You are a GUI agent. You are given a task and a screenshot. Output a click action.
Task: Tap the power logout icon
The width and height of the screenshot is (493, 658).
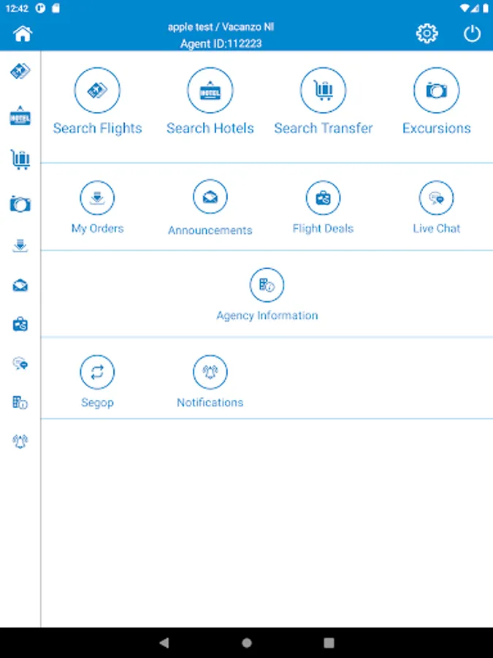tap(472, 34)
